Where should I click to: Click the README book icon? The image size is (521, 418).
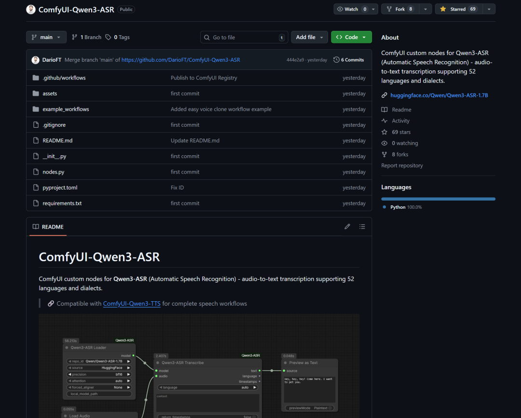coord(36,227)
